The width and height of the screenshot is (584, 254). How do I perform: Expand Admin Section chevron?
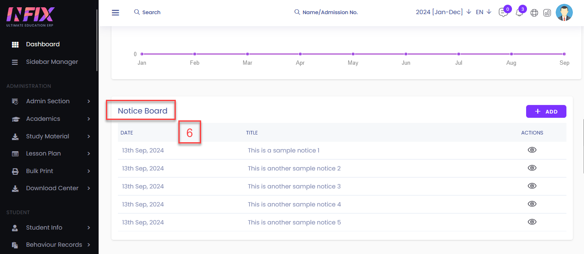coord(89,101)
